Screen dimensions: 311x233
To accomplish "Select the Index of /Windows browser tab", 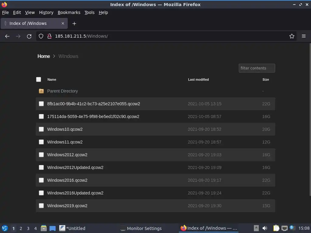I will tap(34, 23).
